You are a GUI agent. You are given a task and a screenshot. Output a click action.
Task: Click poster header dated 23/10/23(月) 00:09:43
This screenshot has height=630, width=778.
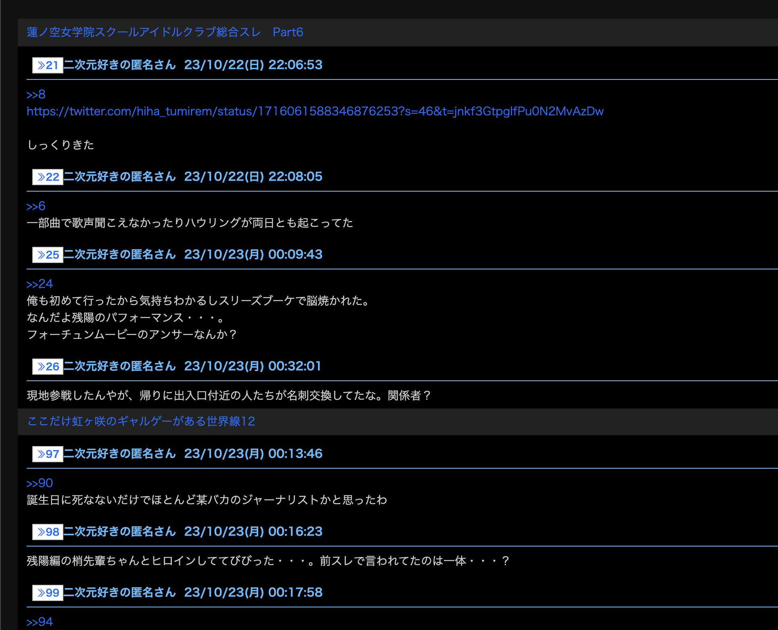point(193,255)
